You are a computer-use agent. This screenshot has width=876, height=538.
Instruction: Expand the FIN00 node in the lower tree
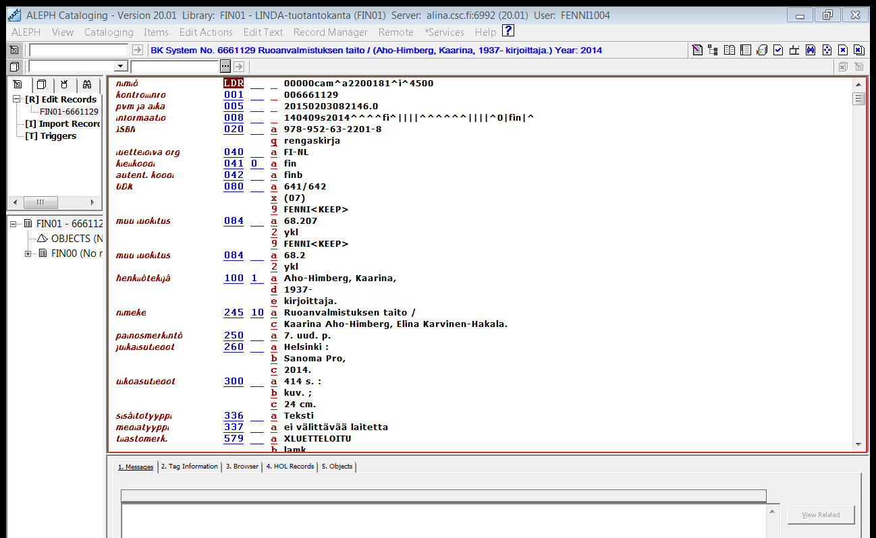click(28, 253)
